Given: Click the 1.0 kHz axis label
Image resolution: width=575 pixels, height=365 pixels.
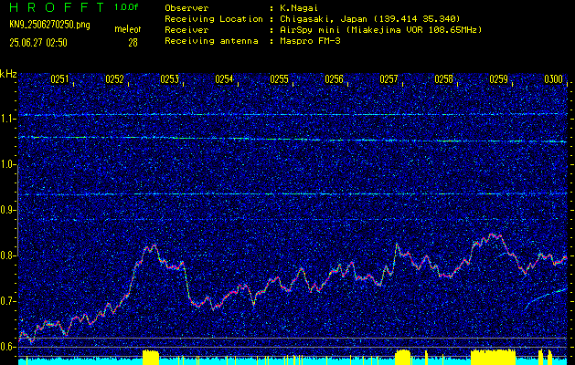Looking at the screenshot, I should pyautogui.click(x=8, y=165).
